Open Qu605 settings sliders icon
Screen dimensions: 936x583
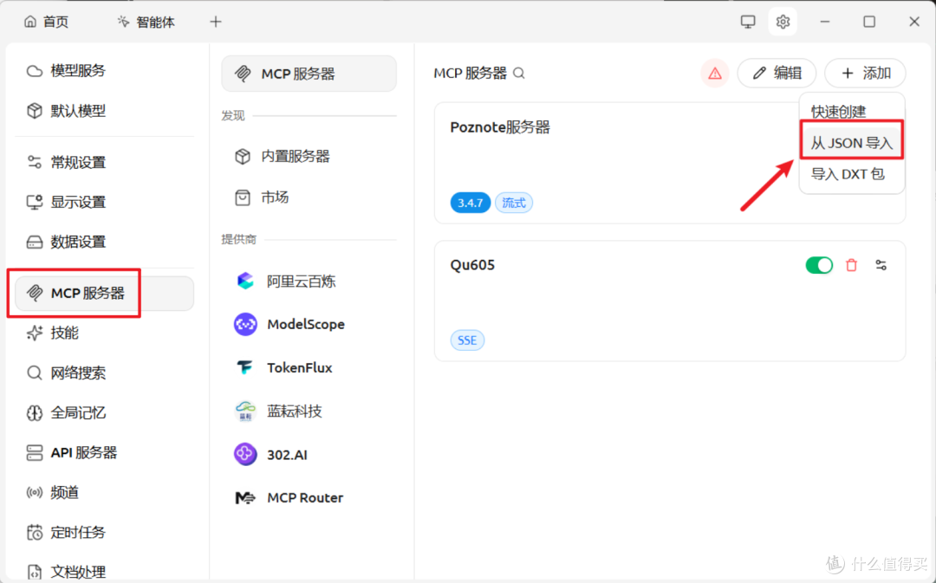[x=881, y=265]
